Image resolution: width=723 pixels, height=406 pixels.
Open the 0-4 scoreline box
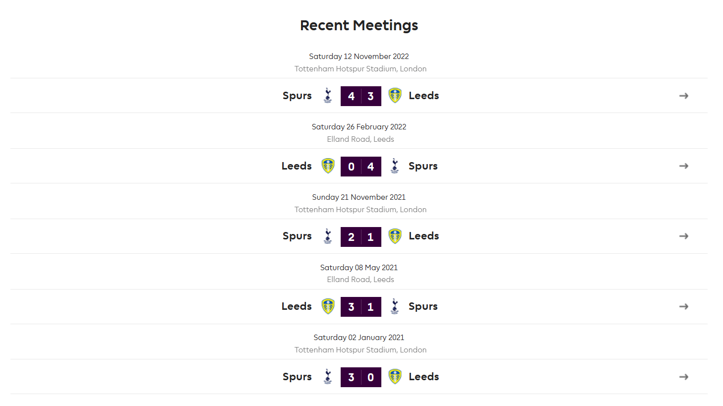[361, 167]
